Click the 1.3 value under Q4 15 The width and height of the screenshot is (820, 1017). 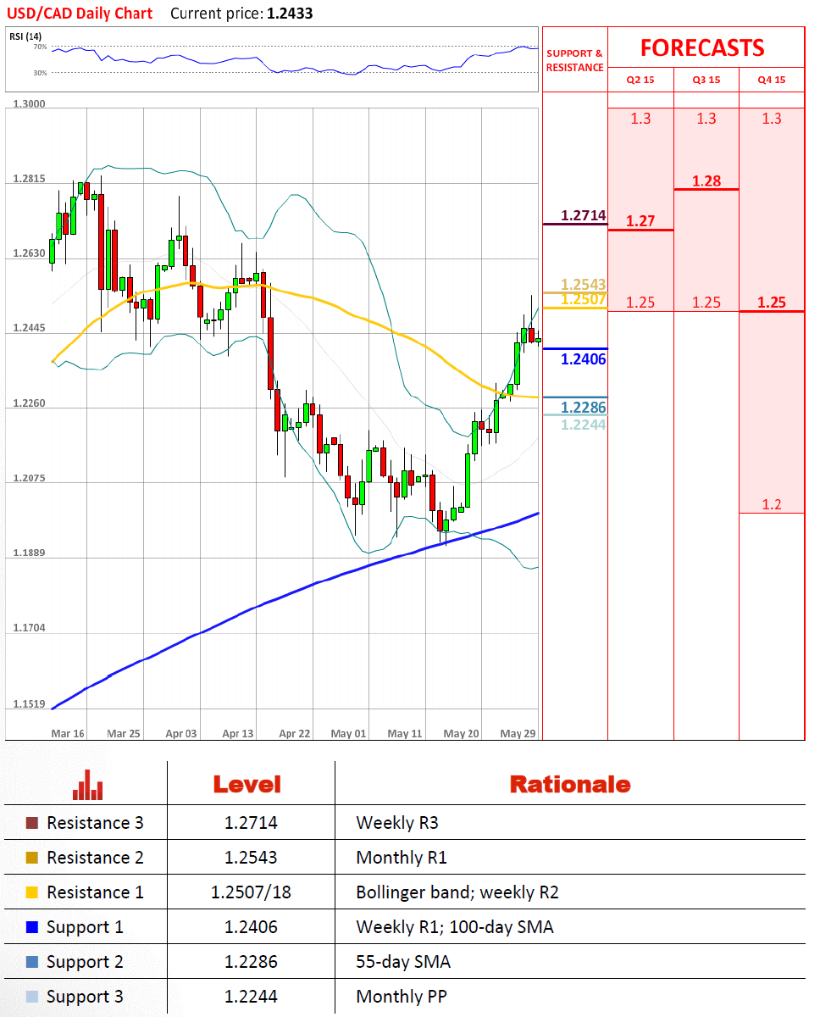coord(772,119)
